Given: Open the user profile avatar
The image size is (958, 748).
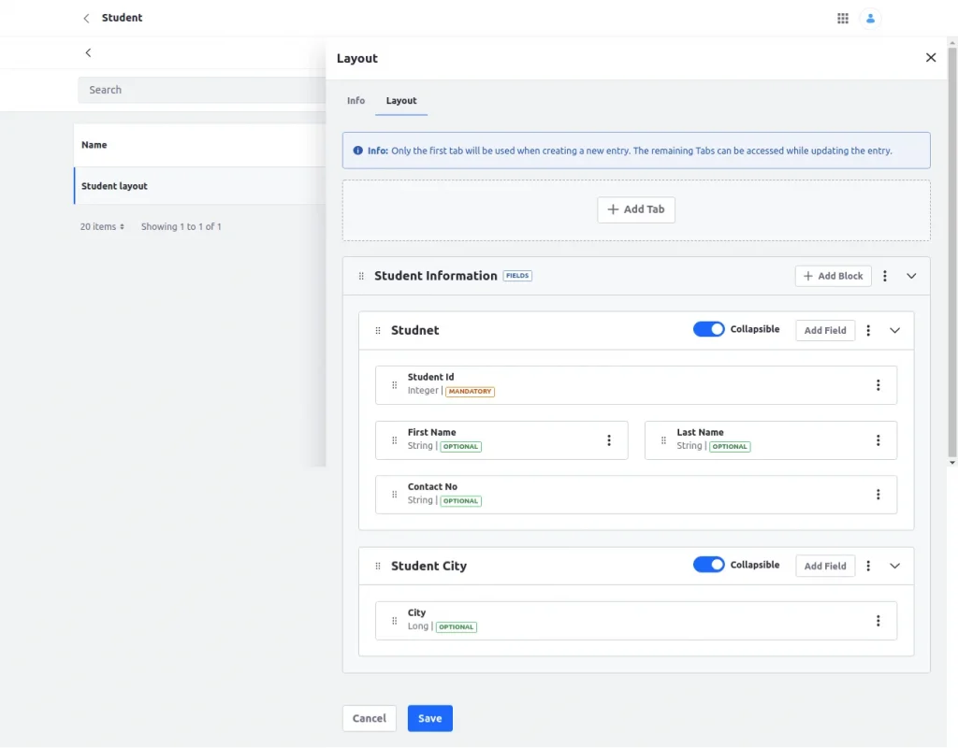Looking at the screenshot, I should [x=870, y=19].
